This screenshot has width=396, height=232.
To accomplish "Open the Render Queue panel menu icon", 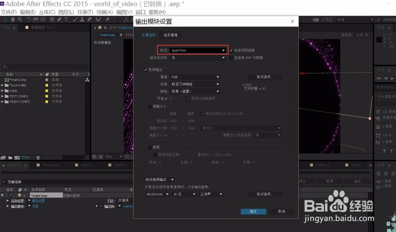I will coord(26,165).
